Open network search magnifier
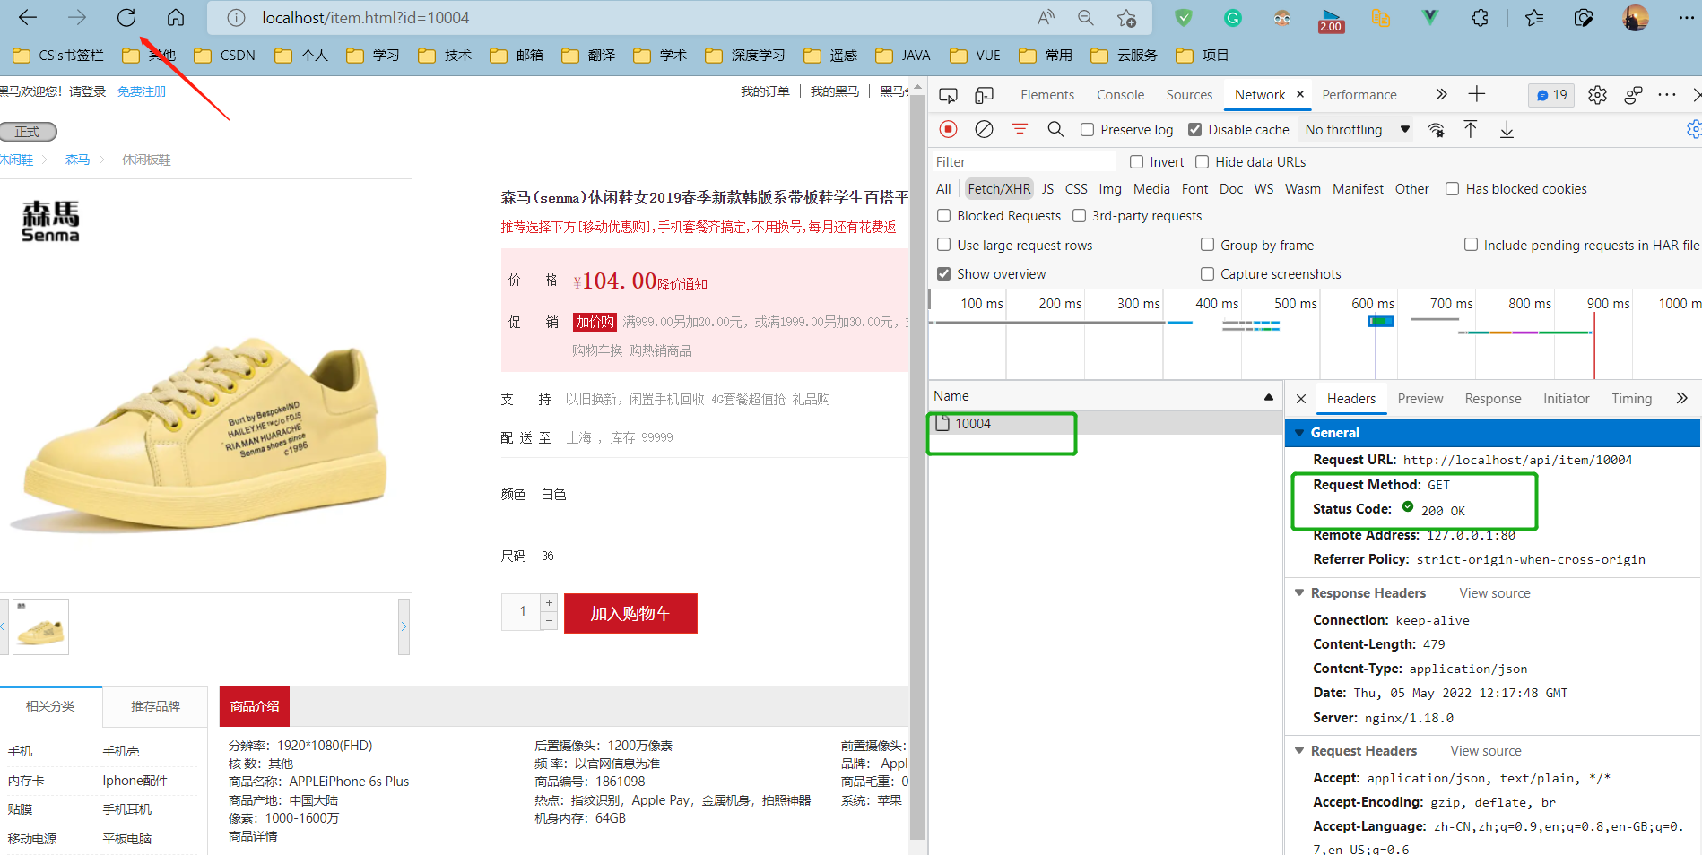This screenshot has width=1702, height=855. point(1055,129)
